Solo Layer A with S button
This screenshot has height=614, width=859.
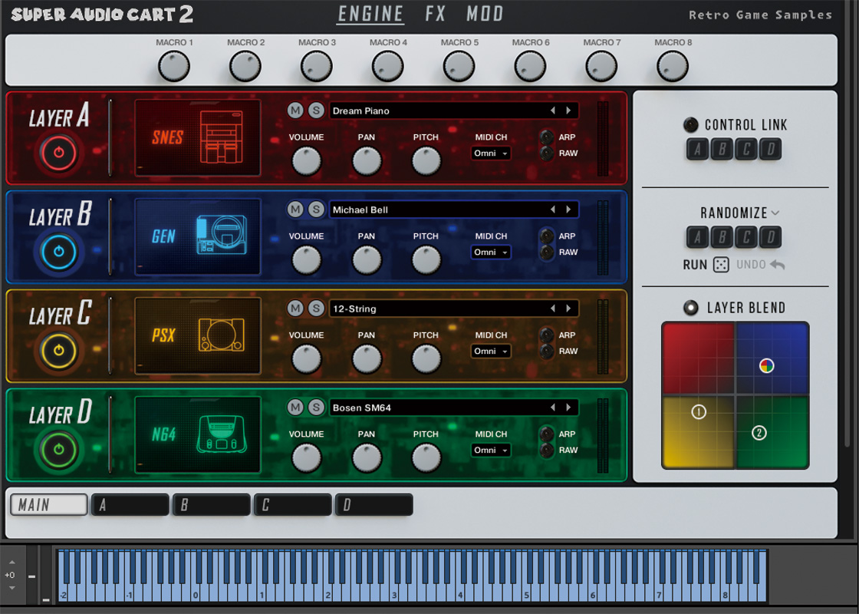point(316,111)
